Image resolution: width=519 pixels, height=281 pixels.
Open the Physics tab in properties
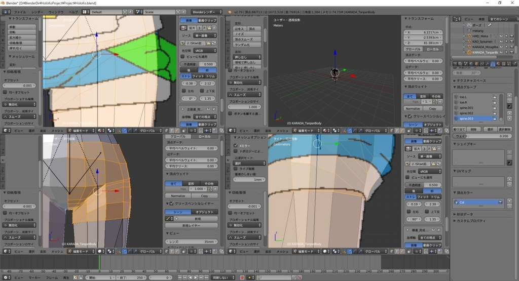pos(514,63)
